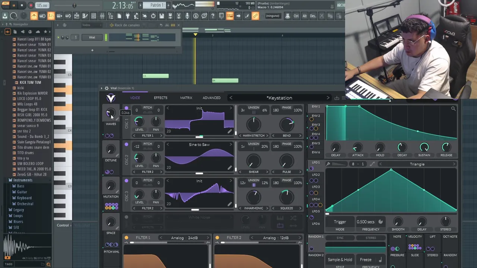Toggle OSC 1 on/off purple dot

point(126,108)
